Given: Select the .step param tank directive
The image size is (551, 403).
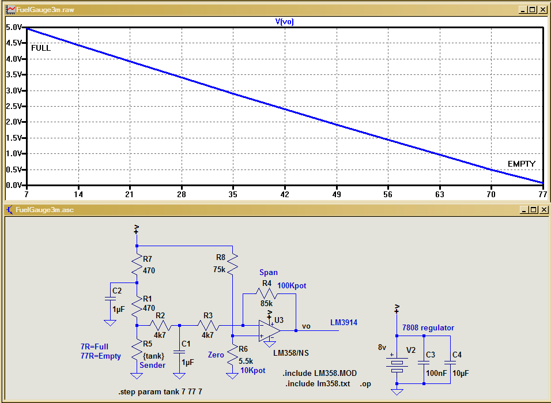Looking at the screenshot, I should [x=160, y=391].
